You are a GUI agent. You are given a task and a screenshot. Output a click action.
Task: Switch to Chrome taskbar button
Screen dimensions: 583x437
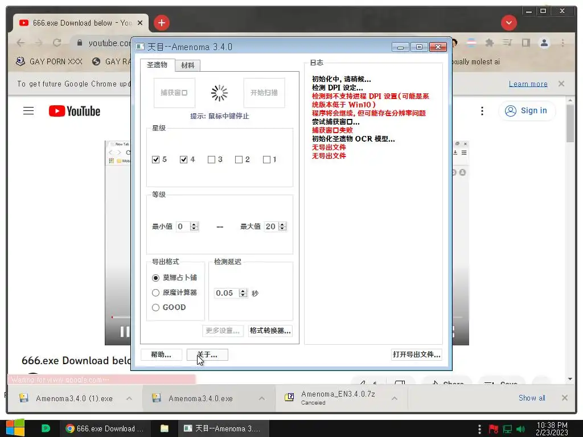click(x=105, y=428)
